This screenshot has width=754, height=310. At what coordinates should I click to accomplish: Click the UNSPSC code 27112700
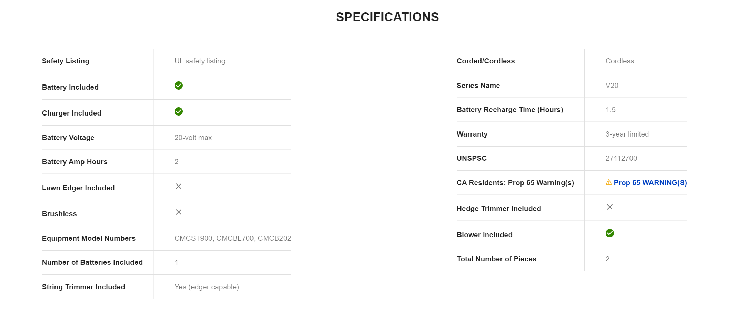[x=621, y=158]
